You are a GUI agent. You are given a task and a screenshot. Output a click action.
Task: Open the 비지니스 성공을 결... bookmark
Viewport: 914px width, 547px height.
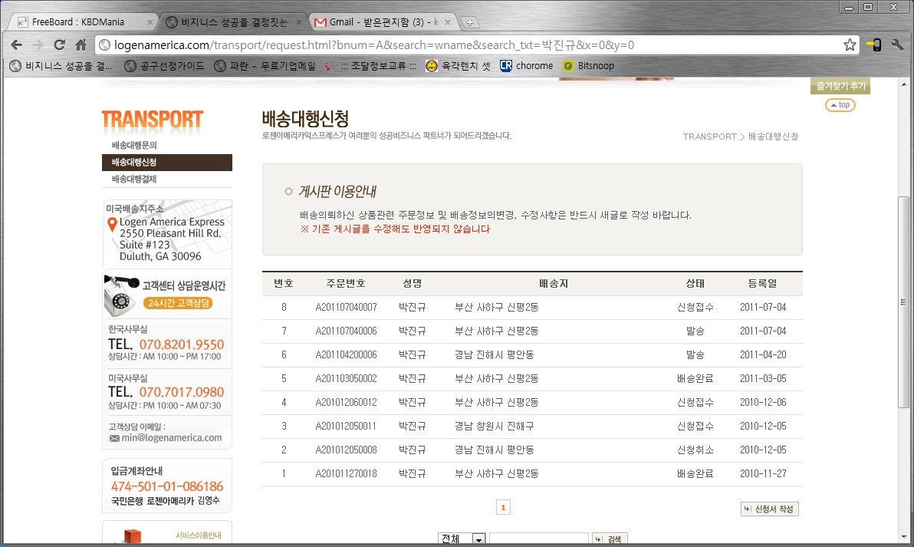point(61,66)
